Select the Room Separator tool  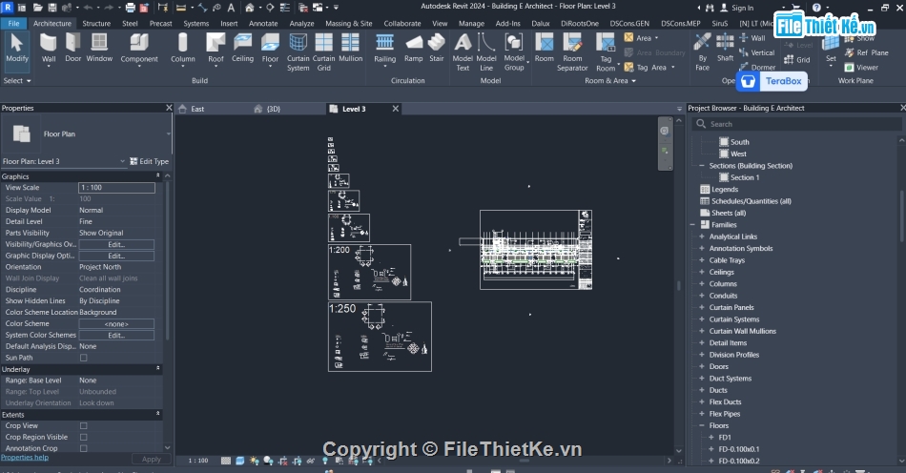point(572,52)
